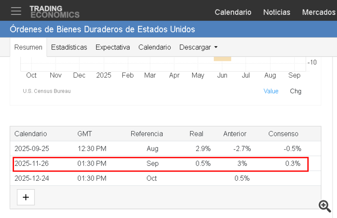Open Noticias in top navigation
The width and height of the screenshot is (337, 218).
[x=277, y=12]
